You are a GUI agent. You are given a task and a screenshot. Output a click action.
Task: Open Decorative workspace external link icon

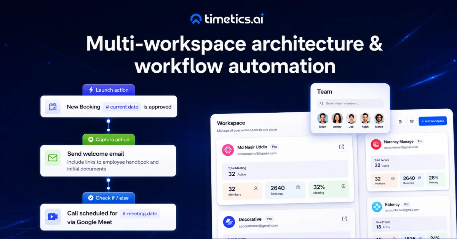tap(344, 219)
